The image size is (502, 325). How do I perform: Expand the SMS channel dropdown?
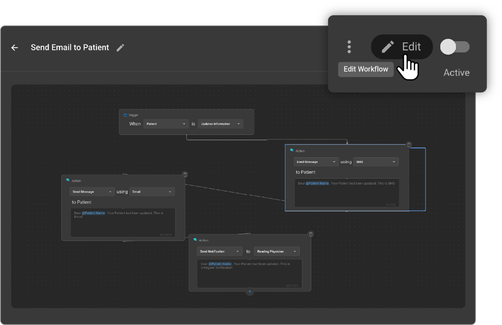point(375,162)
